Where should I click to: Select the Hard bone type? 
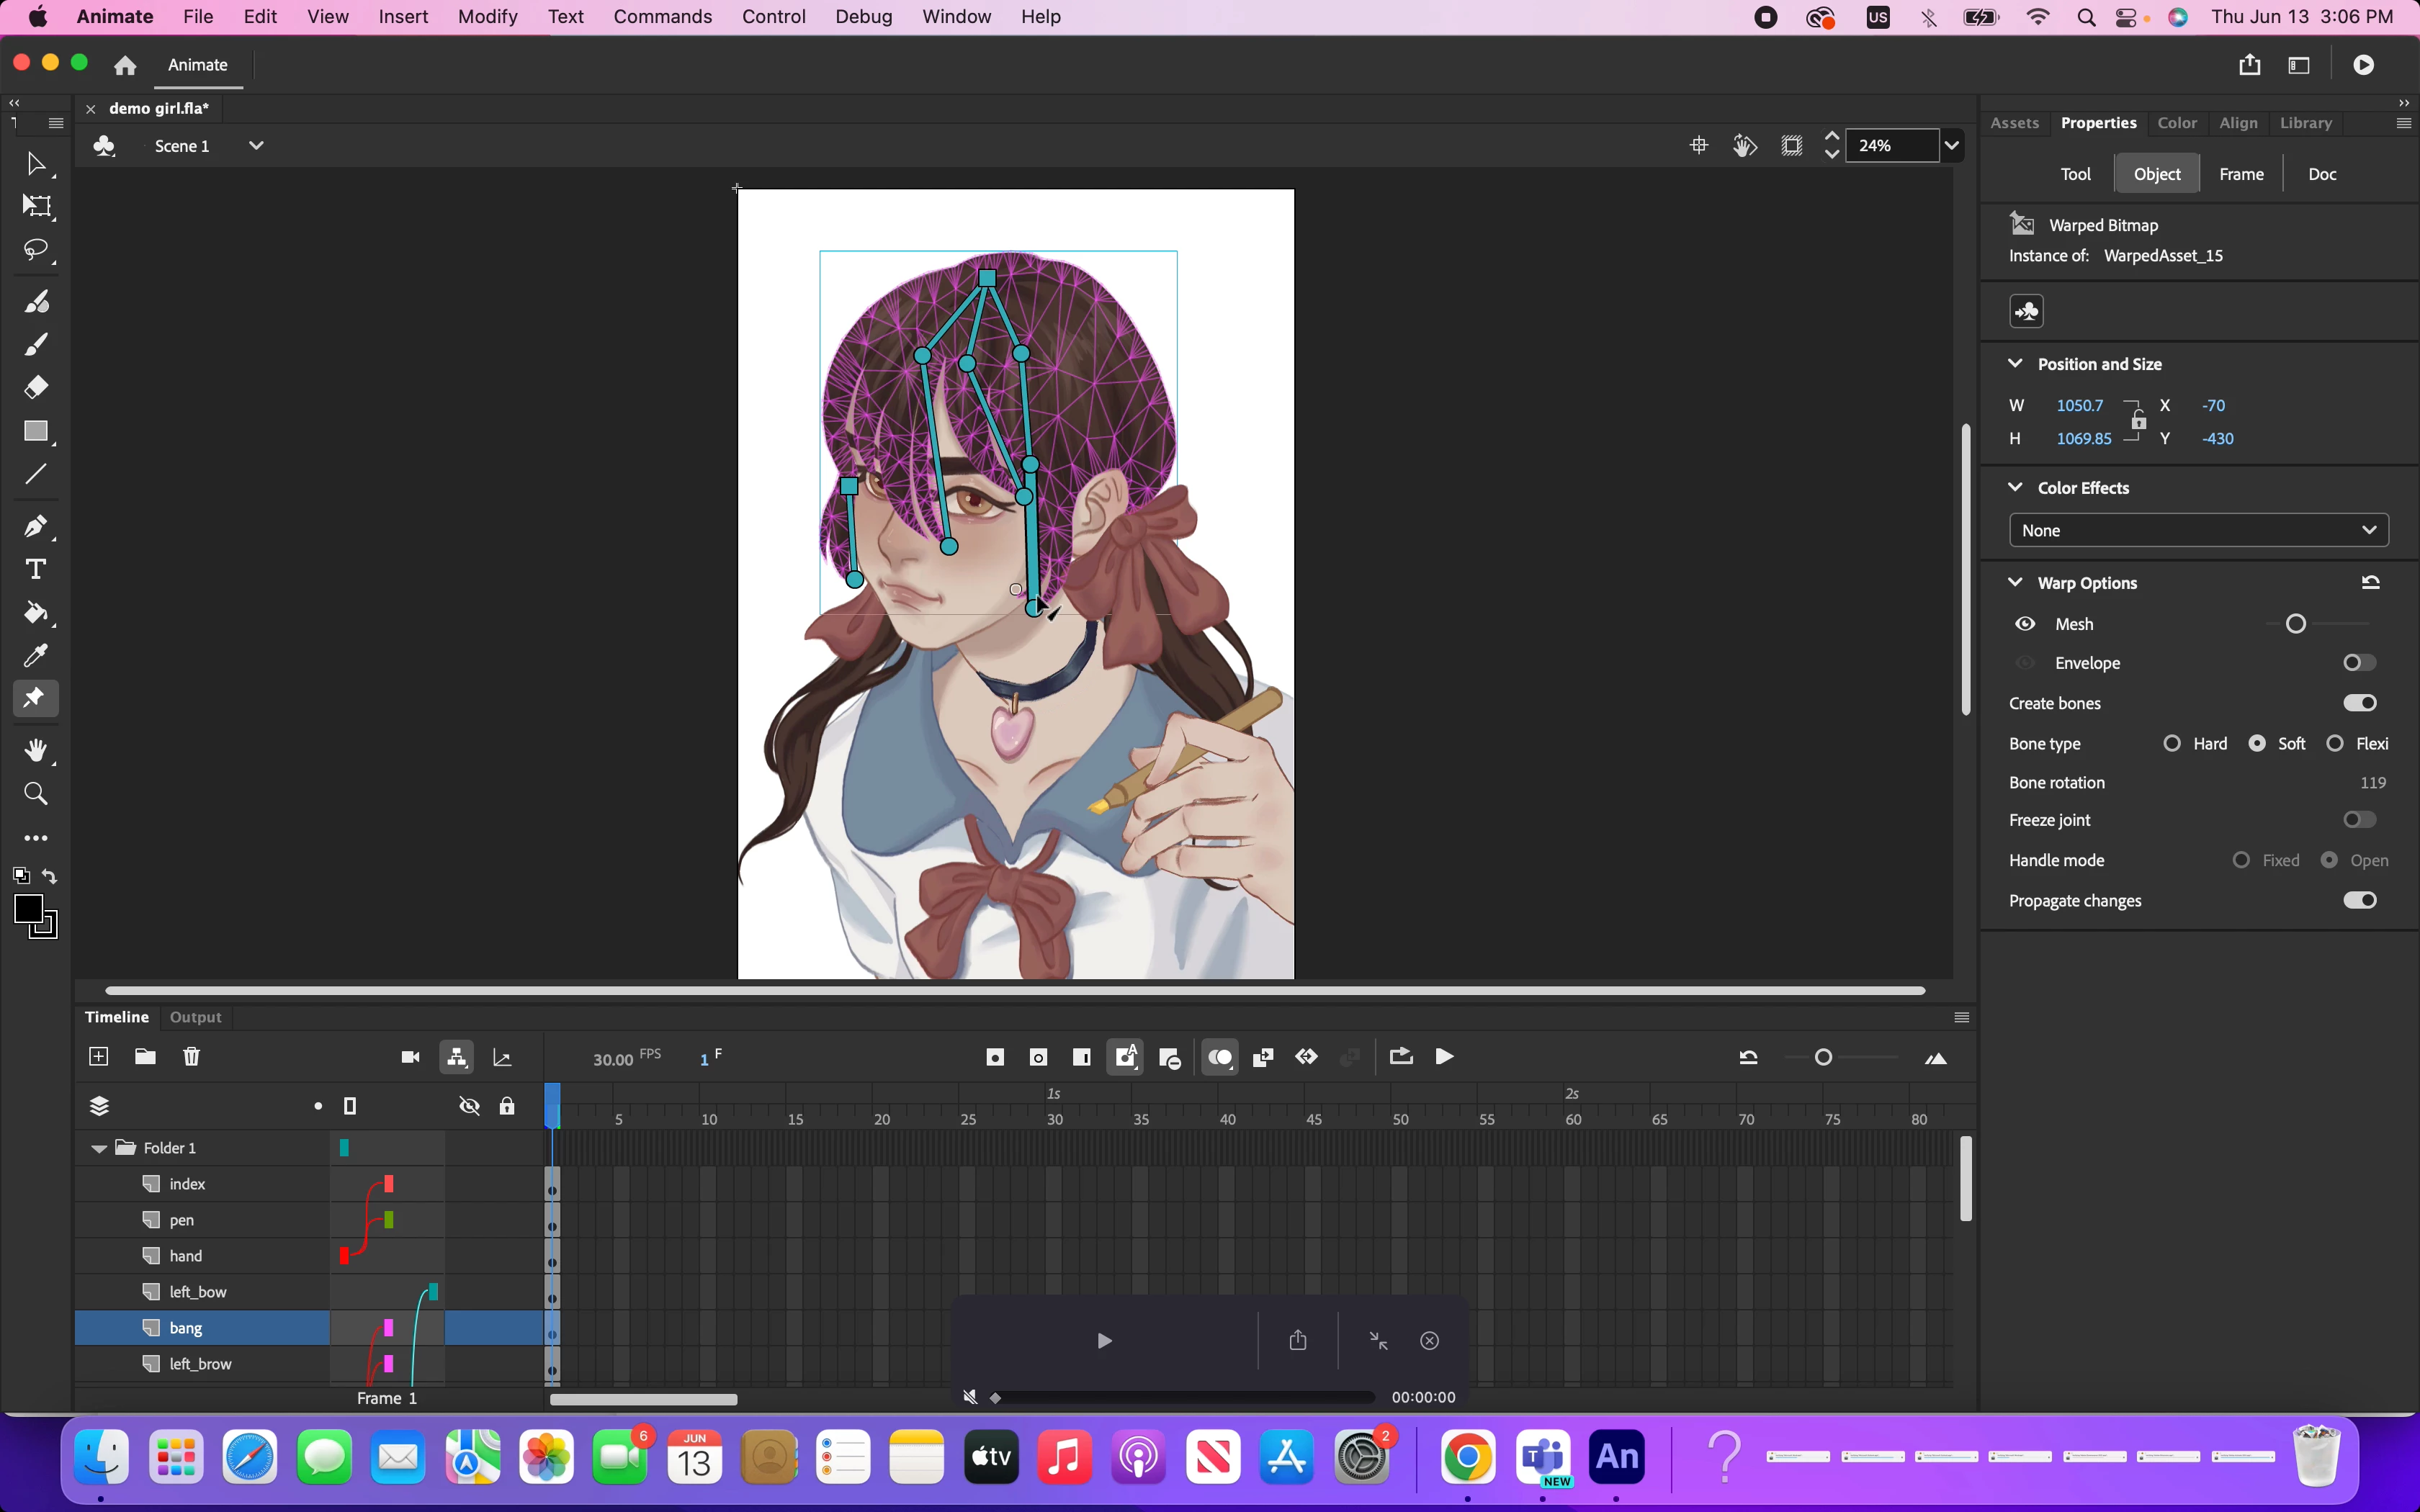[x=2172, y=743]
